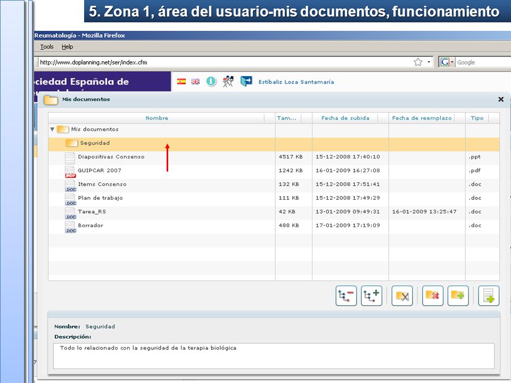Click the bookmark star in address bar
The height and width of the screenshot is (383, 511).
pos(418,62)
